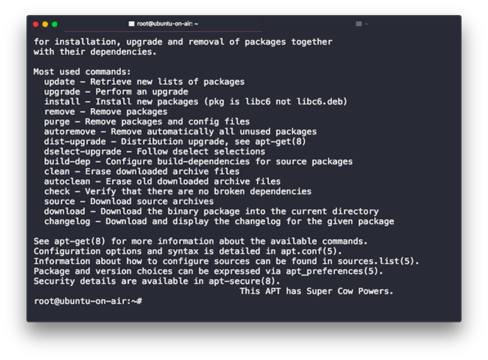Click the 'changelog' command text

pyautogui.click(x=68, y=221)
